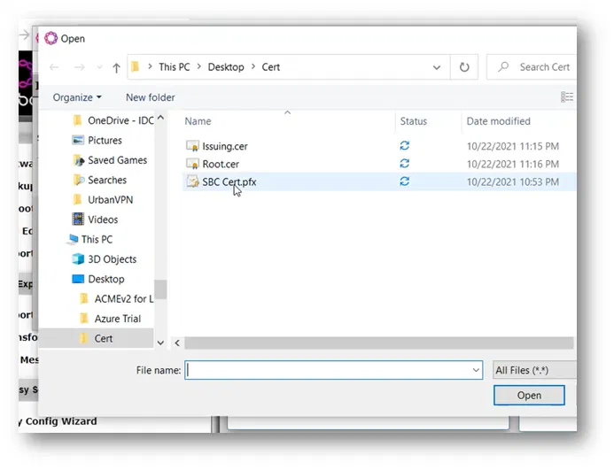The width and height of the screenshot is (614, 470).
Task: Sort files by Date modified column
Action: [498, 121]
